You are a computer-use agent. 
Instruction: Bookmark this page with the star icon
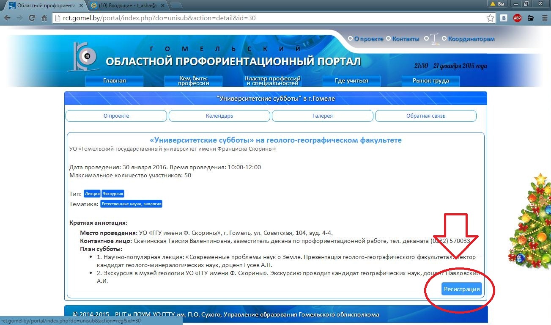click(490, 18)
